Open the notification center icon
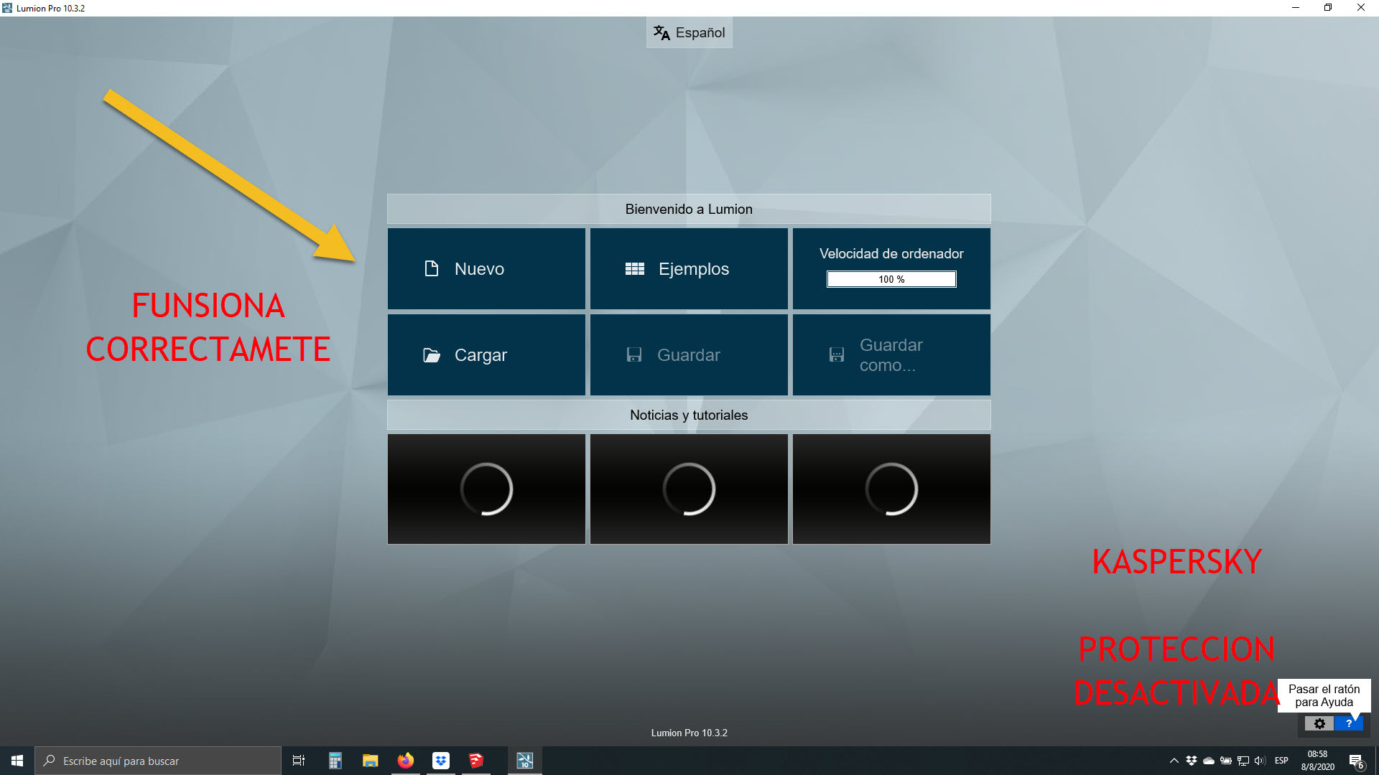 1356,761
